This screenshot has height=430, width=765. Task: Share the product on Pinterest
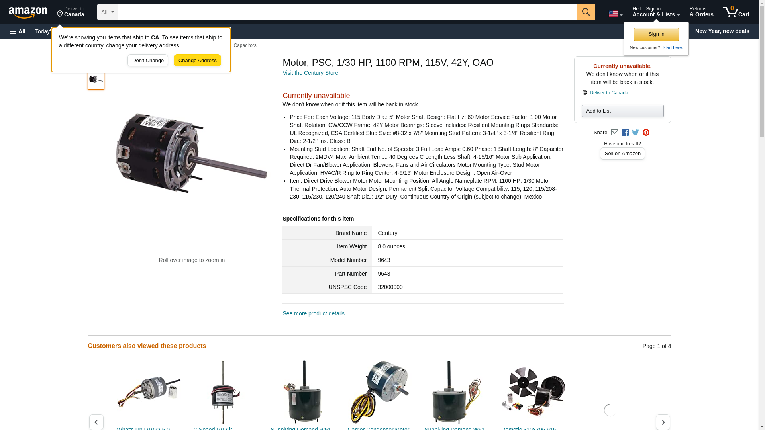[x=646, y=133]
